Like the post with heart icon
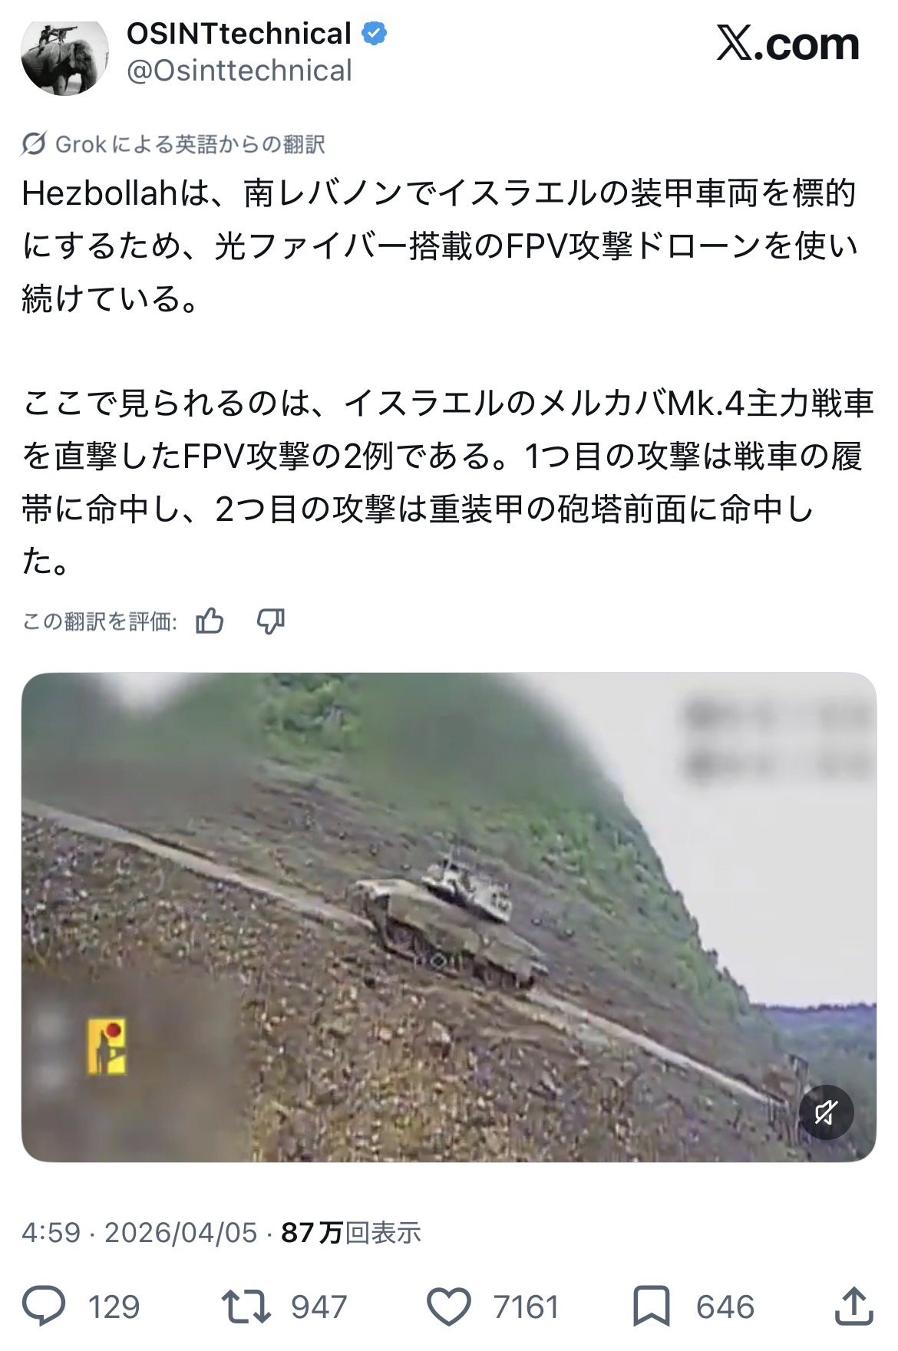Image resolution: width=898 pixels, height=1351 pixels. point(448,1307)
